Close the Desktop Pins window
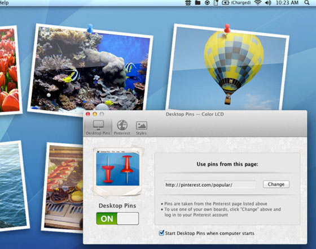This screenshot has height=249, width=316. [88, 114]
